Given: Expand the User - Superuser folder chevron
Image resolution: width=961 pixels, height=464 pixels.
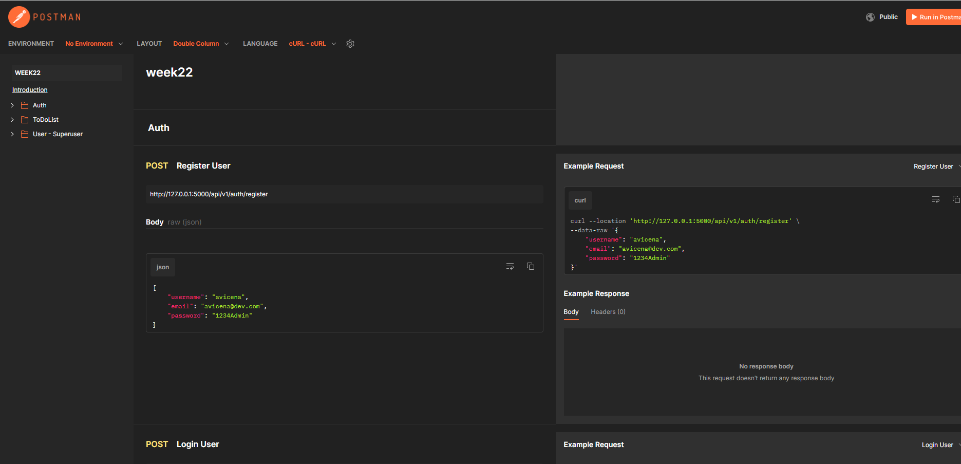Looking at the screenshot, I should [x=12, y=134].
